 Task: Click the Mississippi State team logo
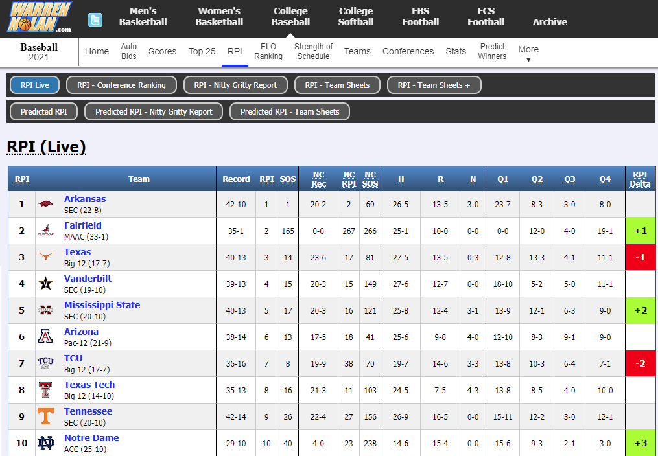coord(46,310)
